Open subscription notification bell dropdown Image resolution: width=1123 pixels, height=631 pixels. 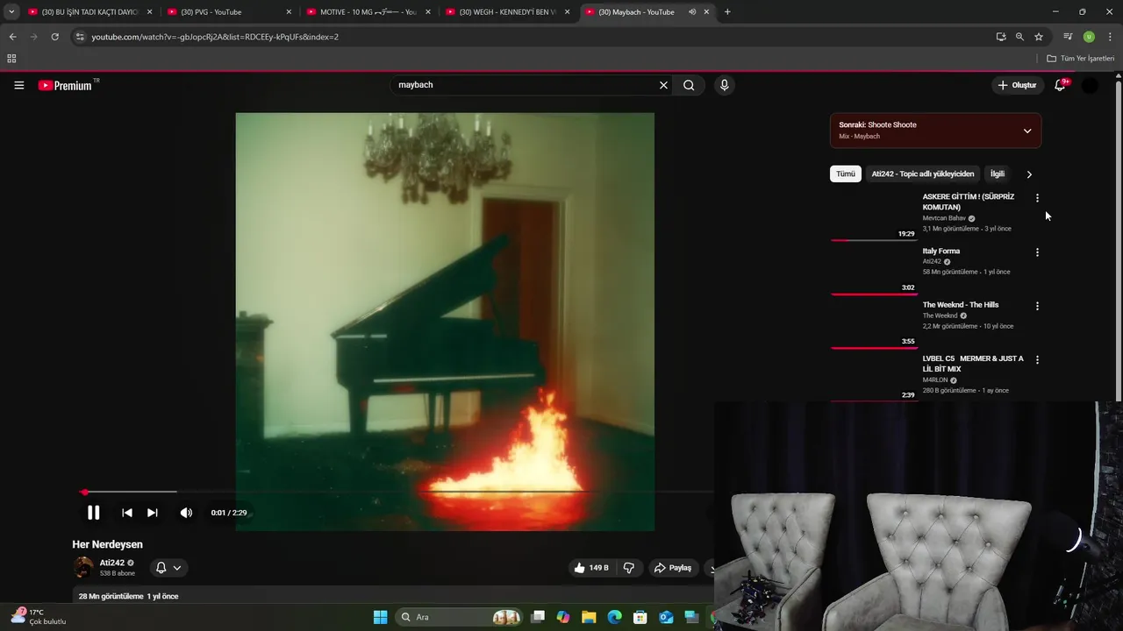point(168,568)
